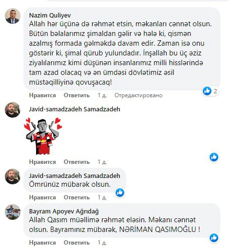The width and height of the screenshot is (232, 248).
Task: Click like reaction icon beside the sticker comment
Action: [214, 157]
